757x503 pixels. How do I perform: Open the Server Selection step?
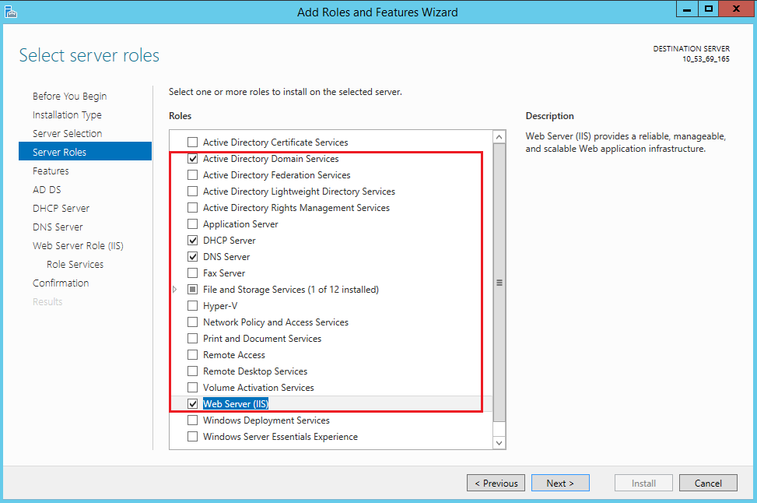67,133
